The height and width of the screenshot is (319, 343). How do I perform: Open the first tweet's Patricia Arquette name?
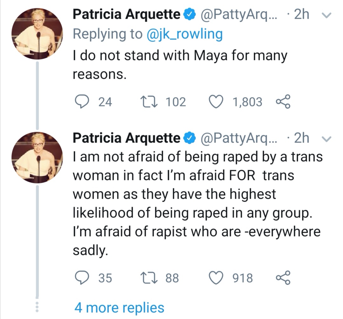pos(126,15)
